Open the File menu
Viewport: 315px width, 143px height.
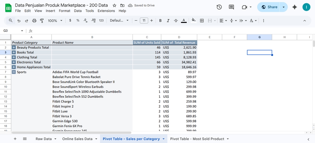tap(18, 11)
